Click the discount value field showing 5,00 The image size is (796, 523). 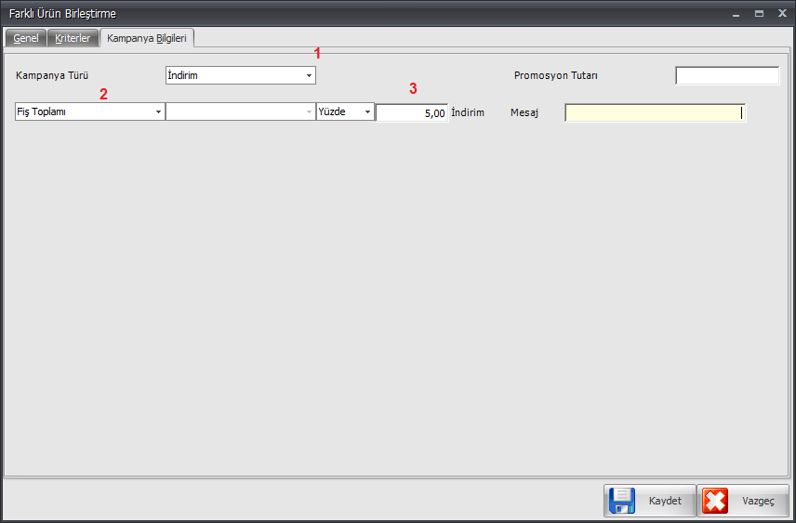pos(411,112)
